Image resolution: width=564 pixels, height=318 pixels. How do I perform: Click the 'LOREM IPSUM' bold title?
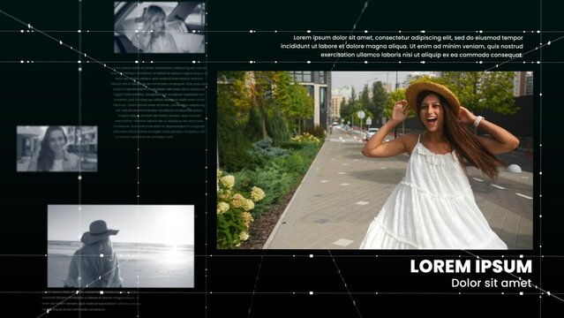pyautogui.click(x=470, y=267)
